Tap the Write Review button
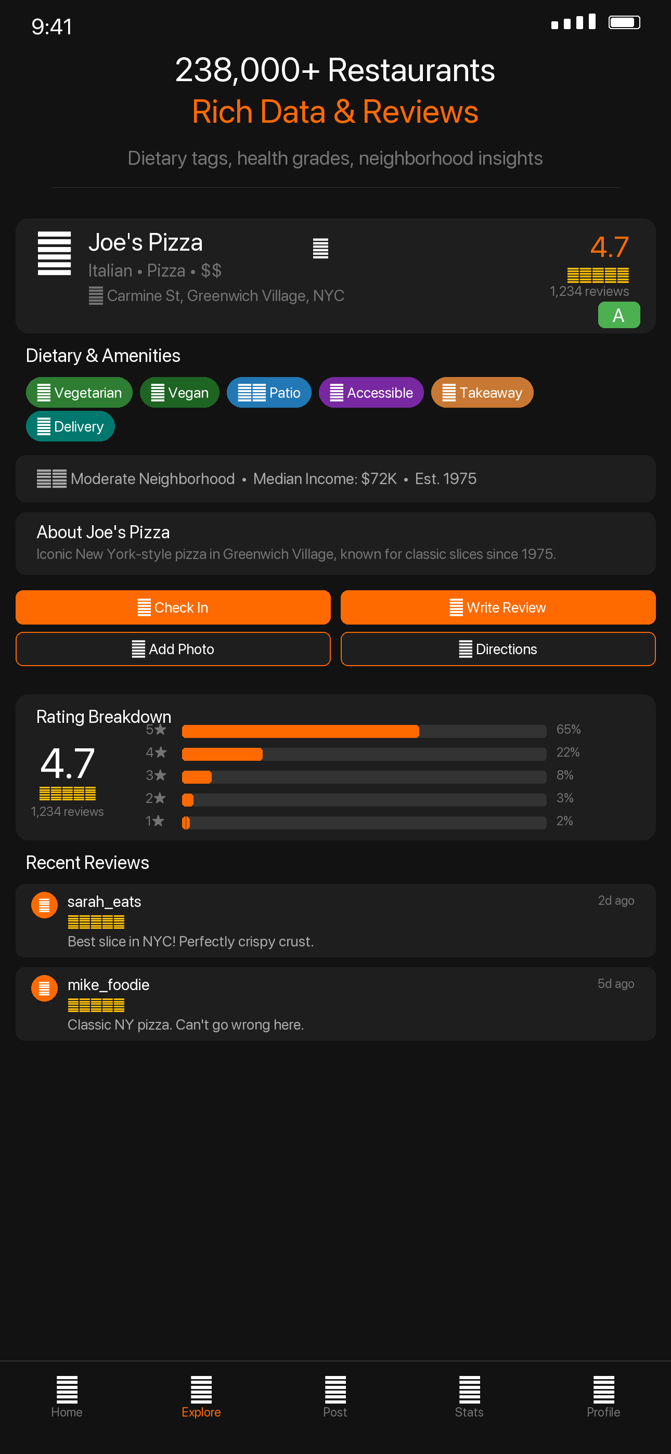 click(498, 607)
